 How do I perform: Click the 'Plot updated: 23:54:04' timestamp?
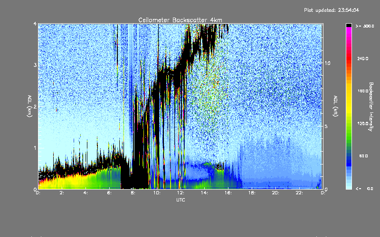click(x=332, y=10)
